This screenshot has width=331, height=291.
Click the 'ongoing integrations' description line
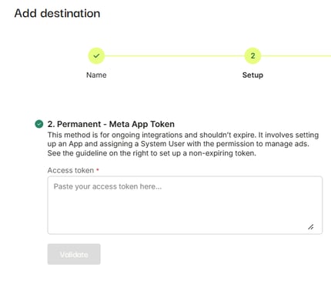[x=183, y=135]
